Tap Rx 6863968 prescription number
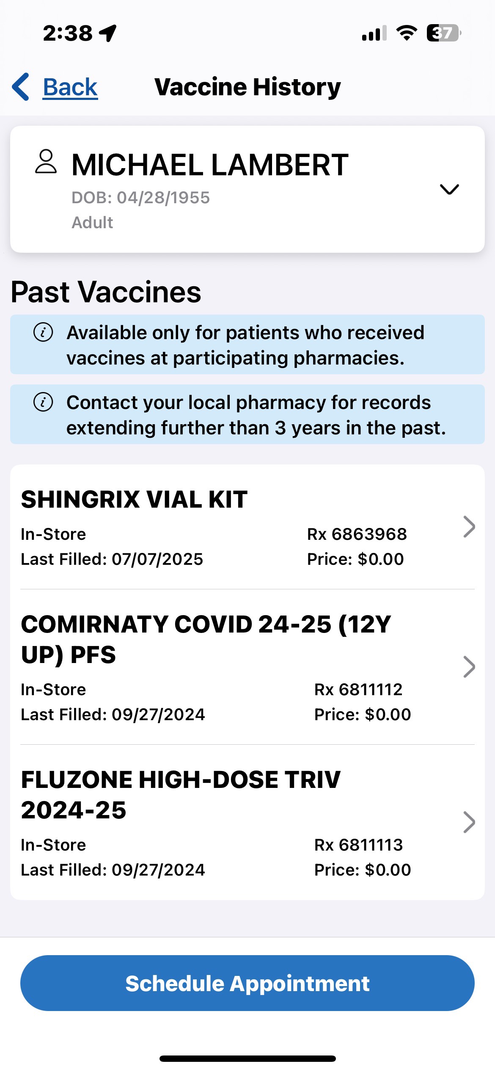This screenshot has width=495, height=1072. click(x=357, y=534)
